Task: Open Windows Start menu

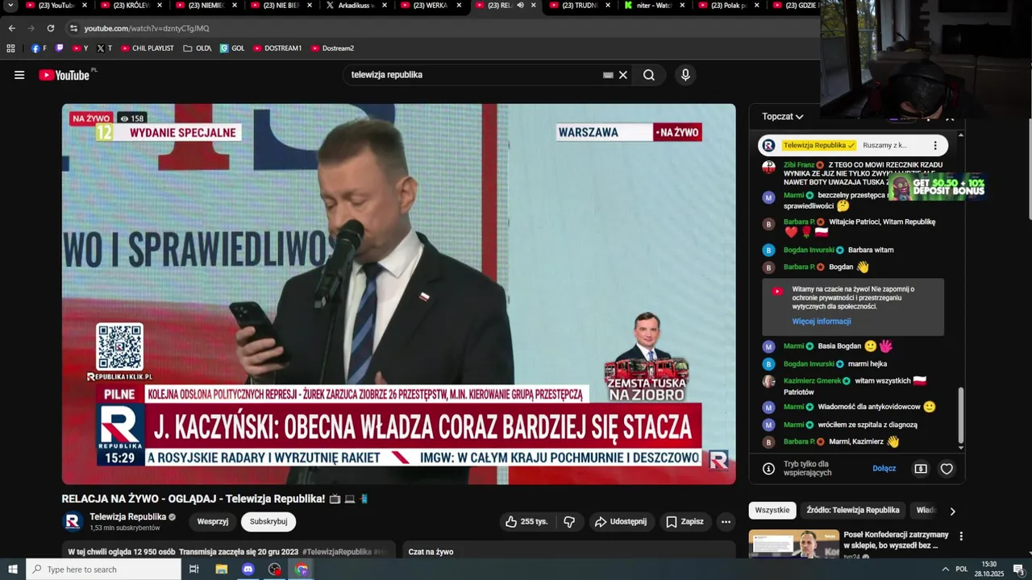Action: coord(13,570)
